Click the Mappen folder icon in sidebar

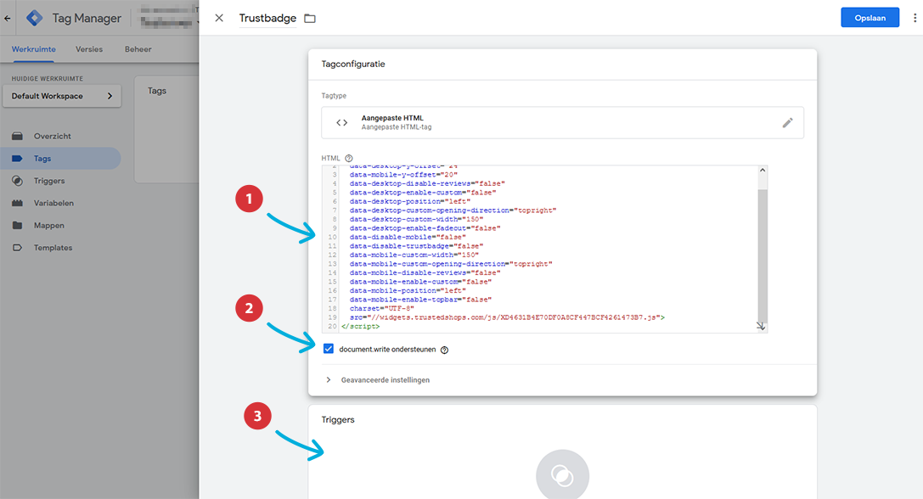click(17, 226)
